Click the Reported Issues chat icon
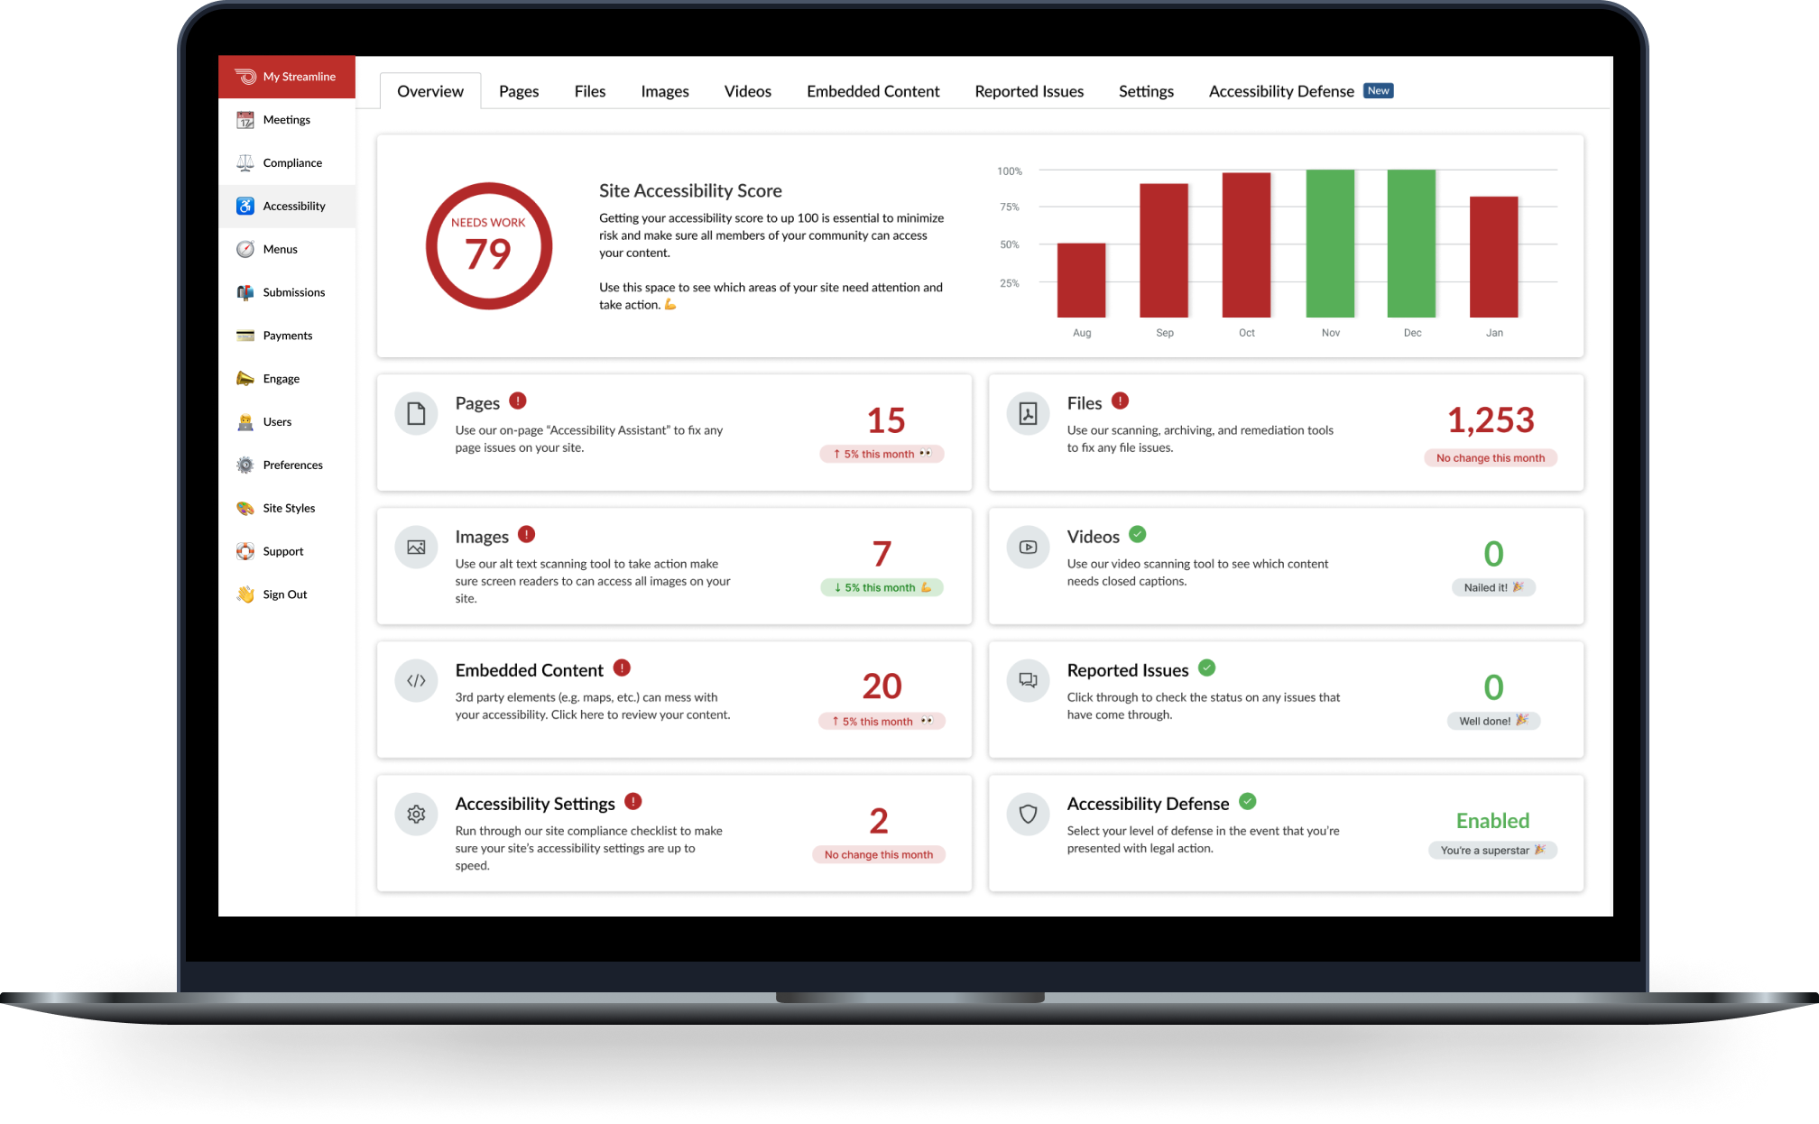The width and height of the screenshot is (1819, 1124). 1028,681
